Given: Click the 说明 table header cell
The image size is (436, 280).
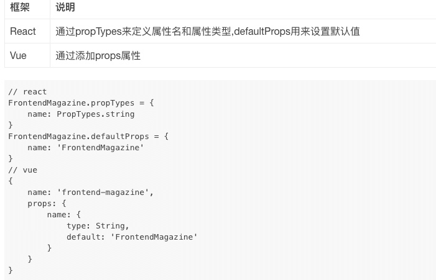Looking at the screenshot, I should (x=243, y=8).
